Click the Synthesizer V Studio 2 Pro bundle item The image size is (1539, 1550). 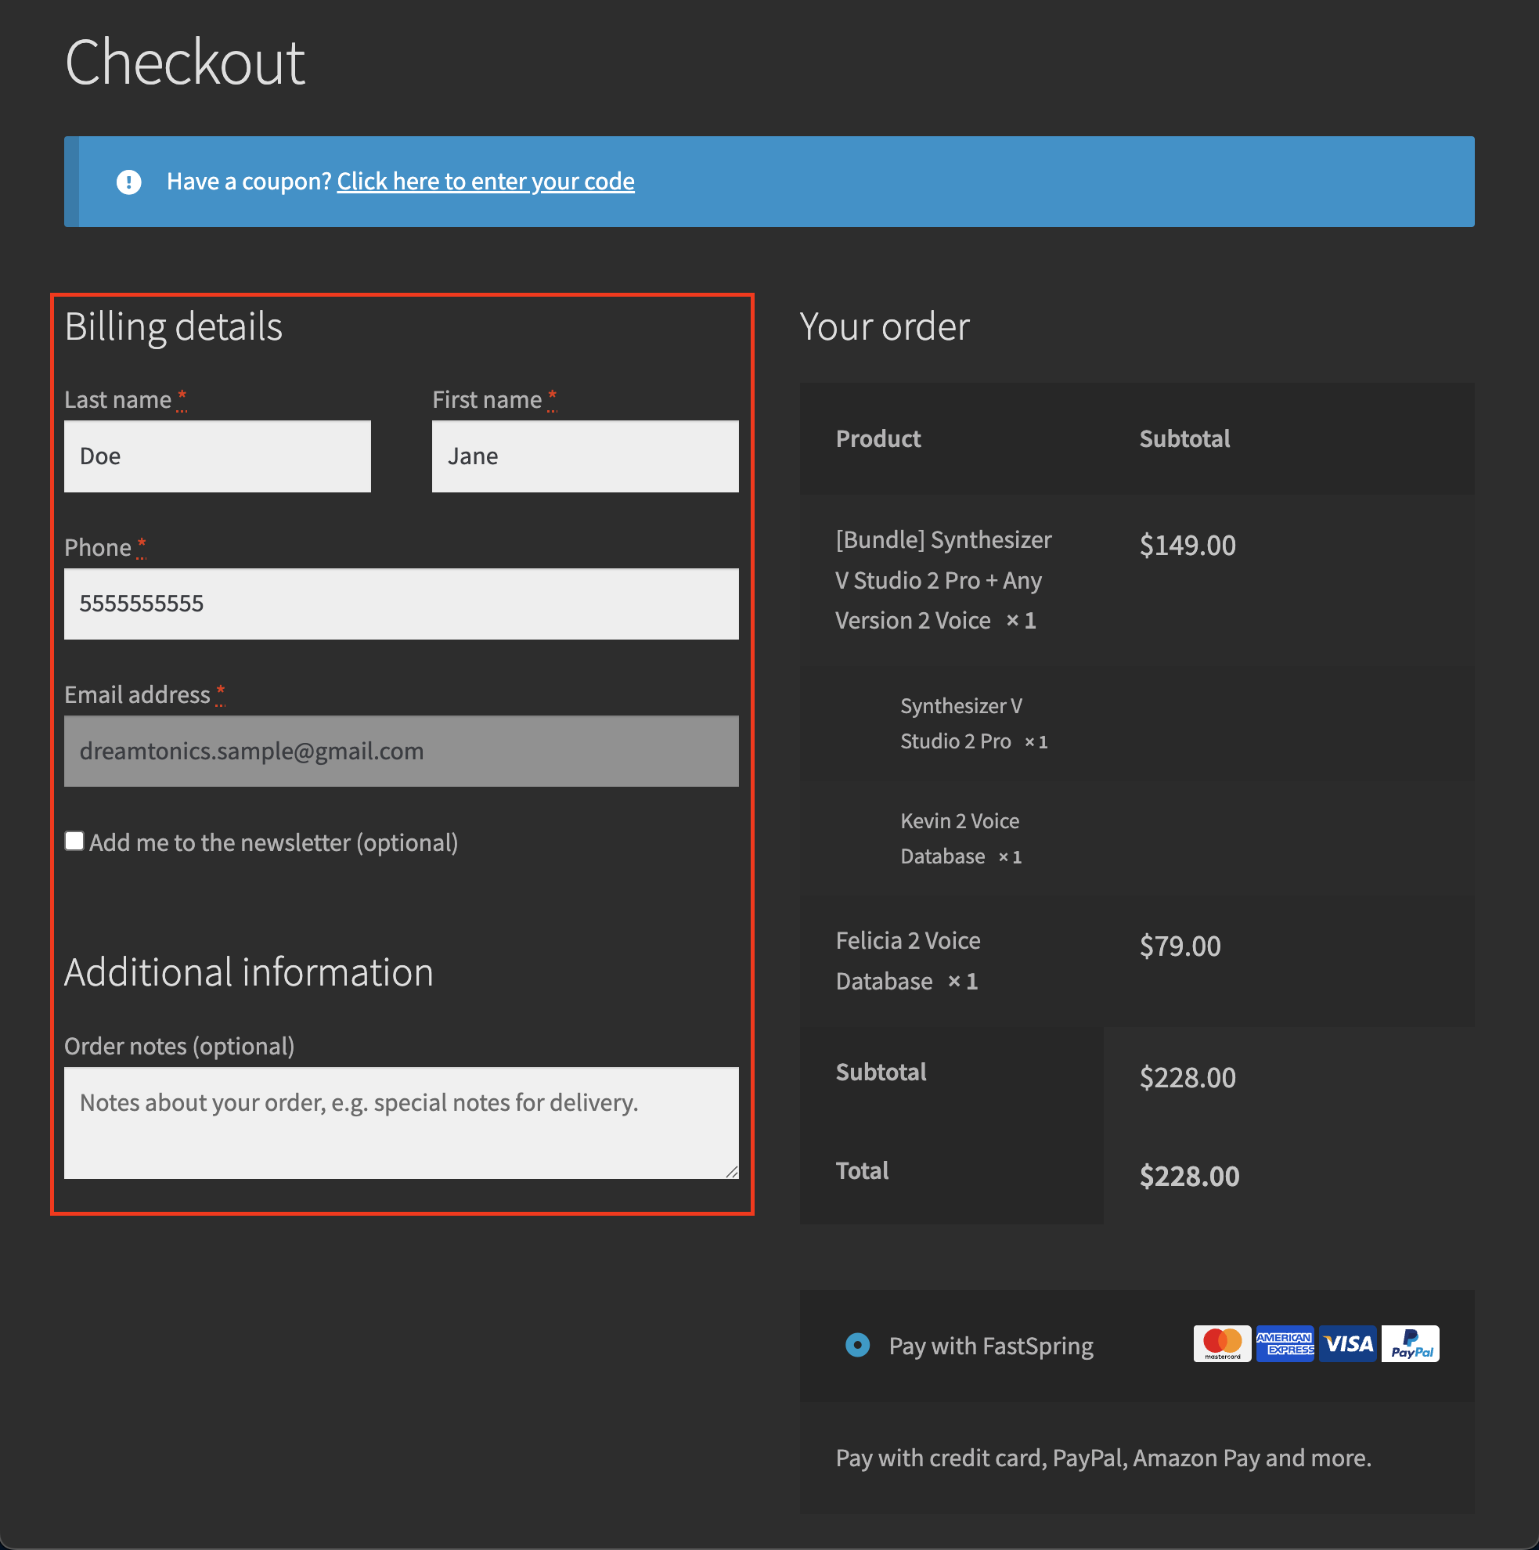943,580
